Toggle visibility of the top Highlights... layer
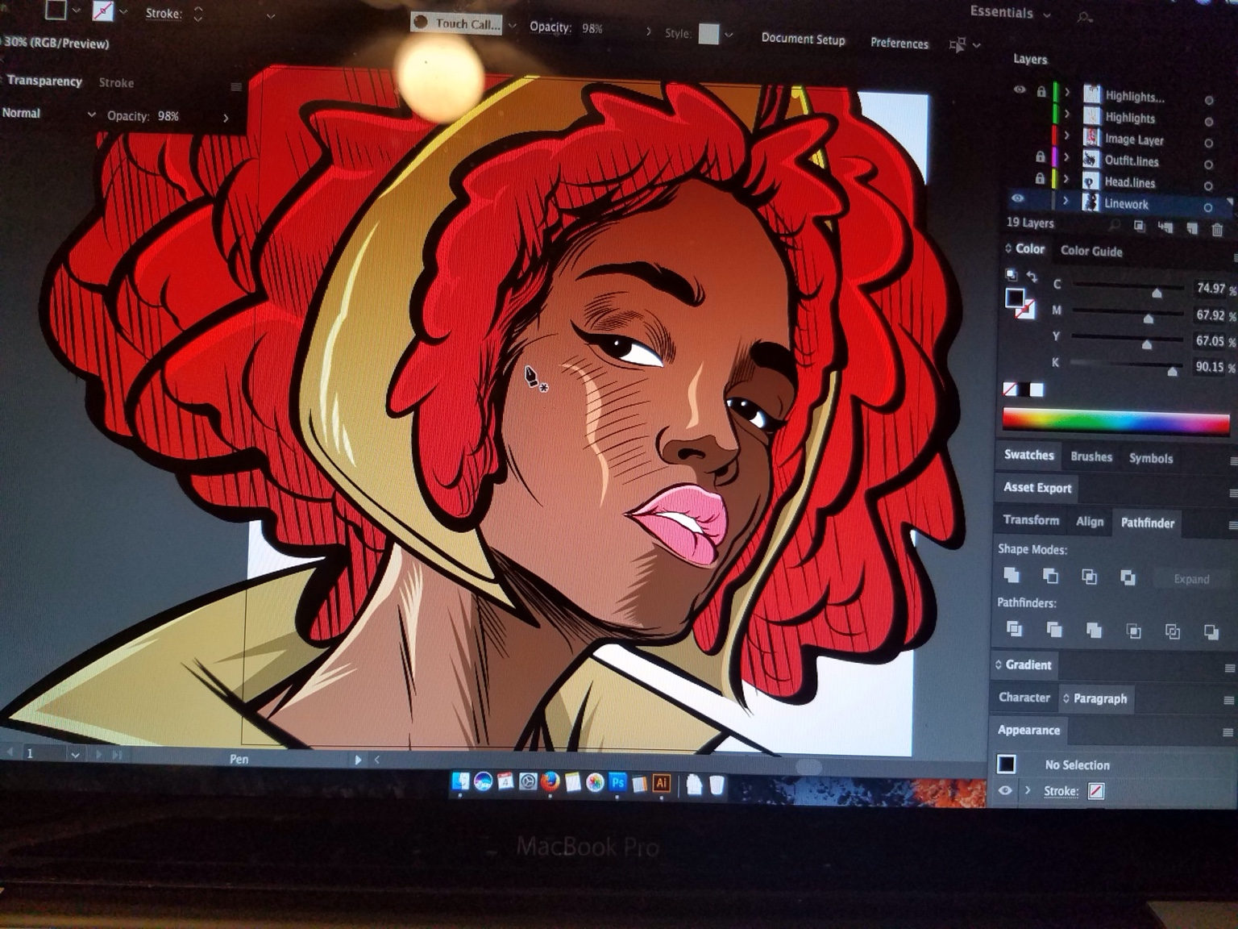 1019,90
